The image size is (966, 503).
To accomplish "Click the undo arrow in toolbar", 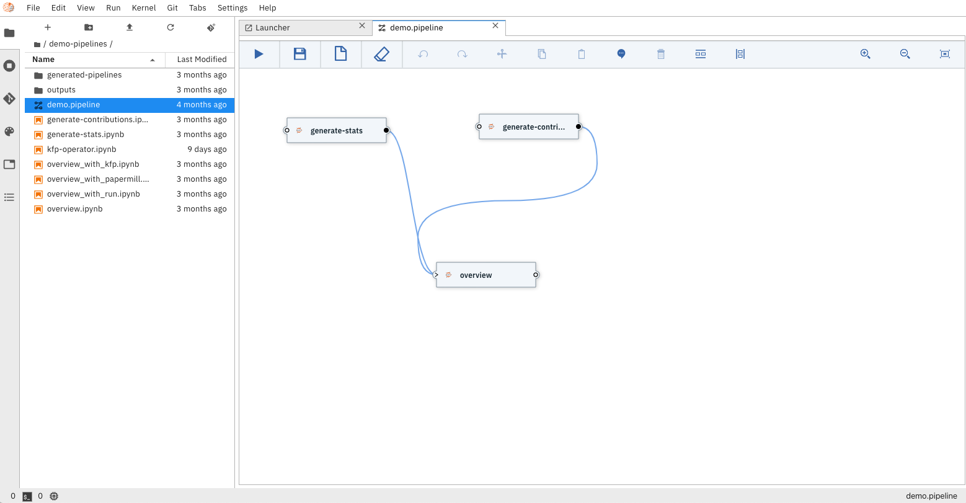I will [423, 54].
